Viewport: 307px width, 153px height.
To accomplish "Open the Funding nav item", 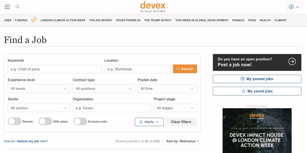I will [21, 20].
